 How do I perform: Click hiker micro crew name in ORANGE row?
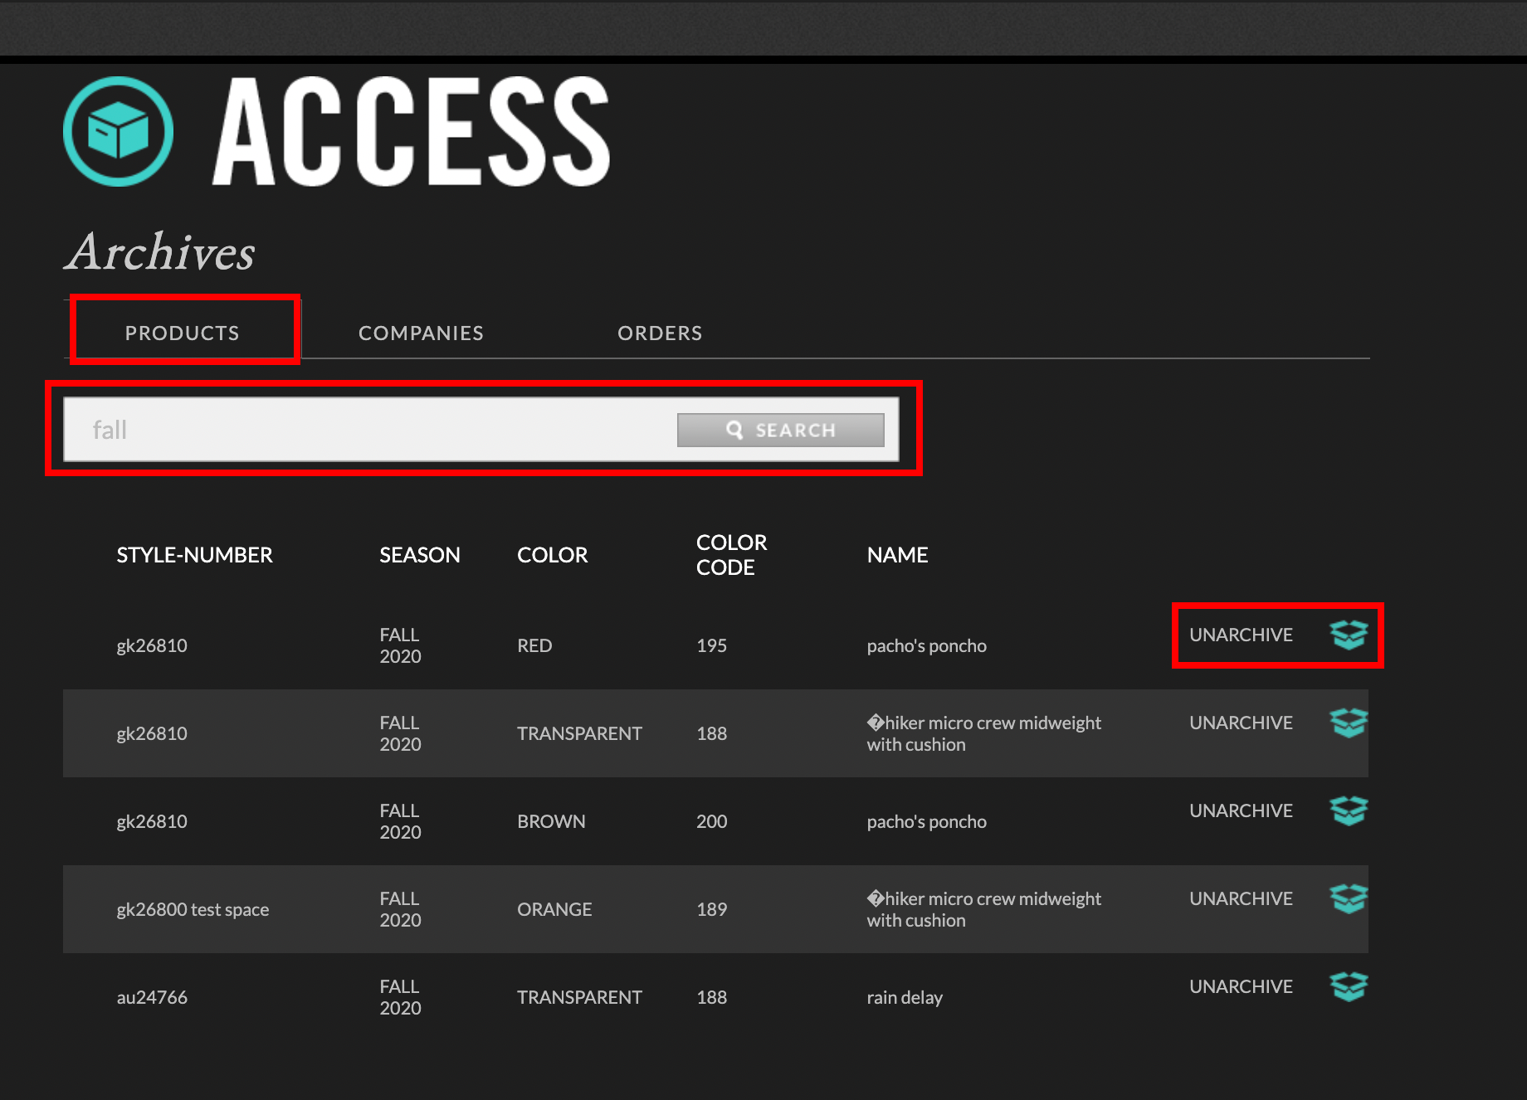click(x=984, y=909)
